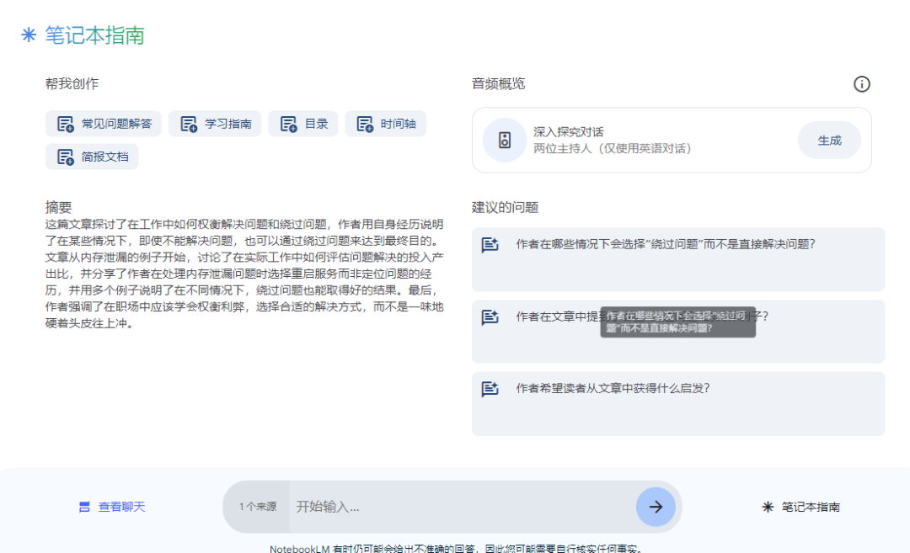Create a 简报文档
The image size is (910, 553).
(92, 157)
